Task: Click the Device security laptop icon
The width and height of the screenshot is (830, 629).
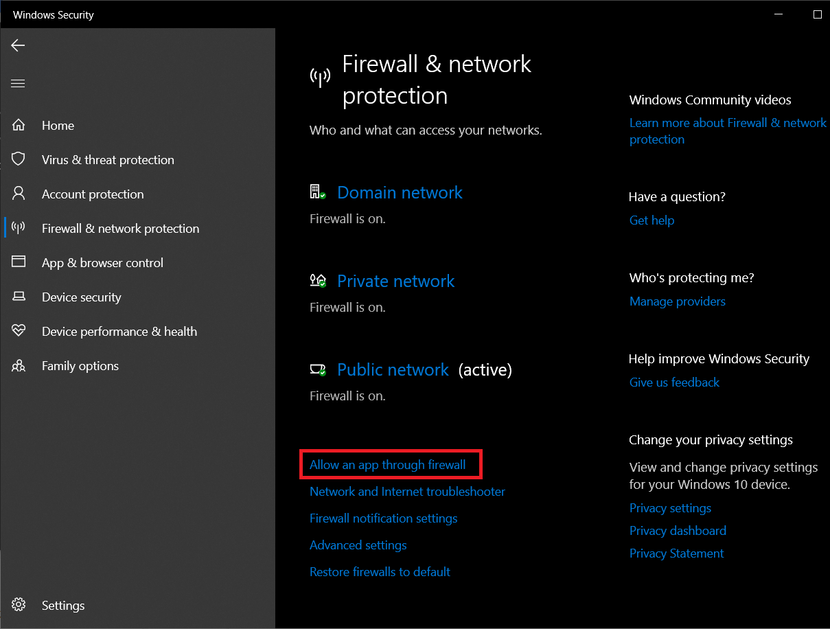Action: pyautogui.click(x=19, y=297)
